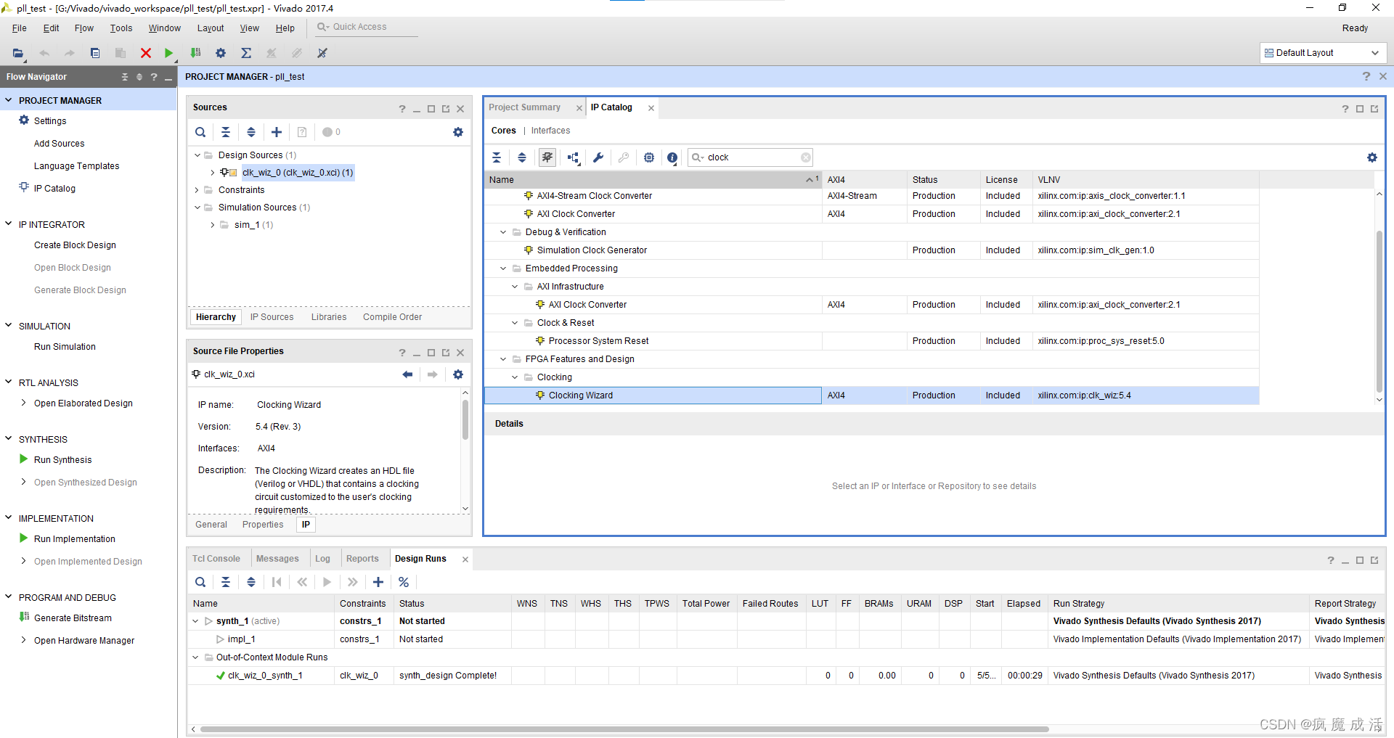The height and width of the screenshot is (738, 1394).
Task: Collapse all in IP Catalog toolbar
Action: click(x=497, y=157)
